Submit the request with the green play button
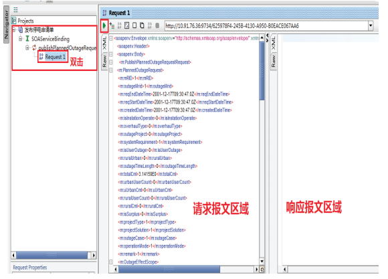 pos(104,25)
